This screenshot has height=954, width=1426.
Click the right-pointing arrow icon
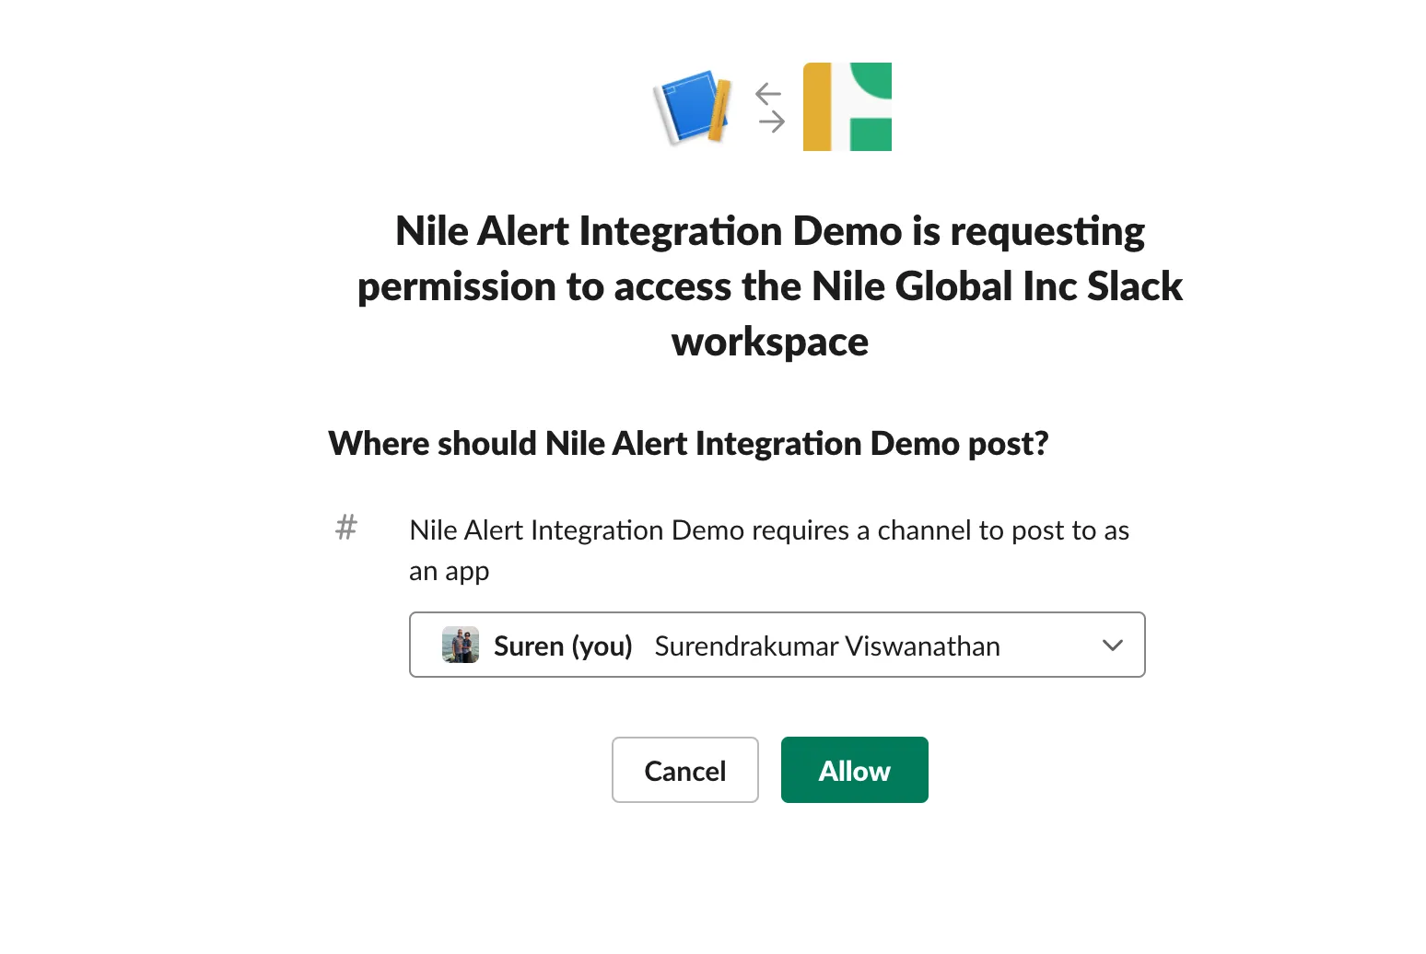[x=771, y=122]
